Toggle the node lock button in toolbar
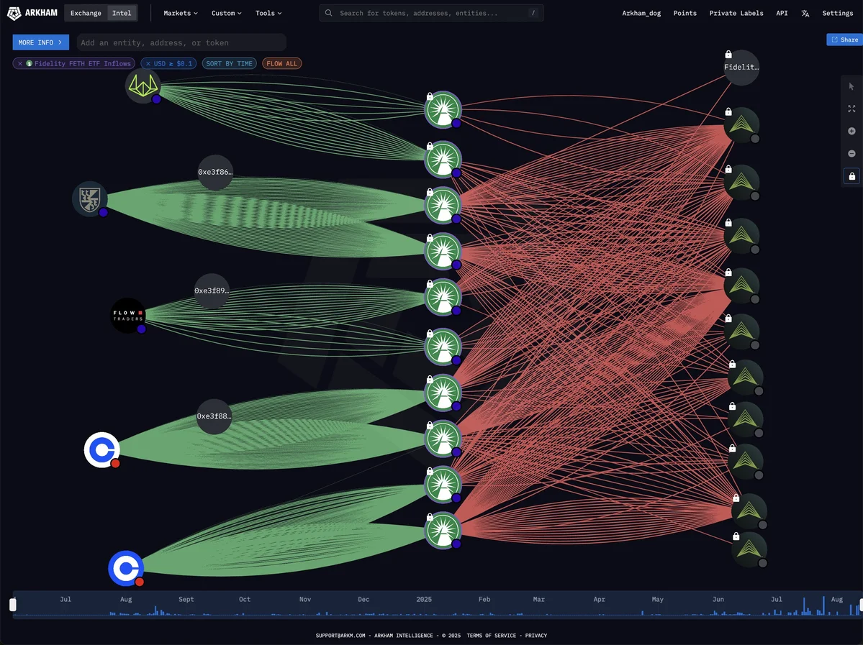 point(851,176)
